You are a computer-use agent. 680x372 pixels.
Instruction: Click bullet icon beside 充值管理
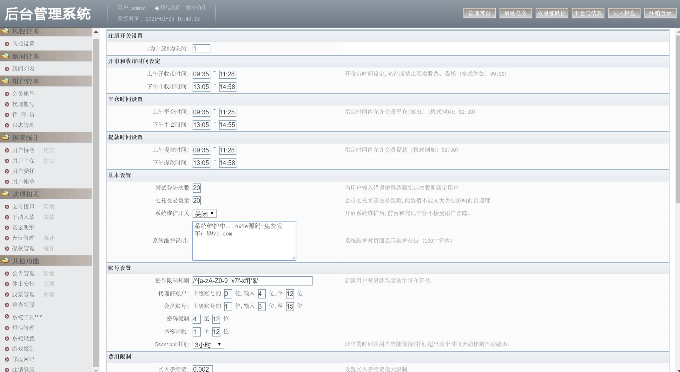click(7, 238)
